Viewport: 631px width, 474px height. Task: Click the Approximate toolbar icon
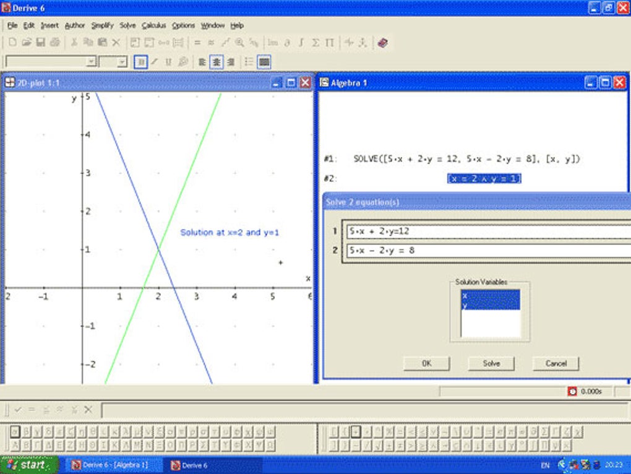[x=211, y=42]
